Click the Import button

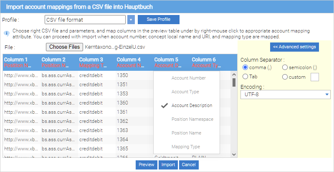[x=168, y=165]
